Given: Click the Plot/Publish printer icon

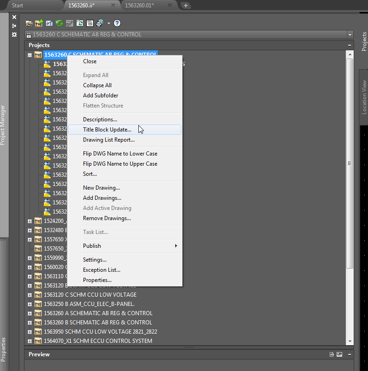Looking at the screenshot, I should pyautogui.click(x=100, y=23).
